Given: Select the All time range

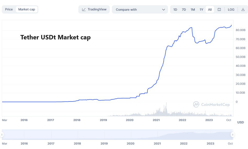Looking at the screenshot, I should pos(210,9).
